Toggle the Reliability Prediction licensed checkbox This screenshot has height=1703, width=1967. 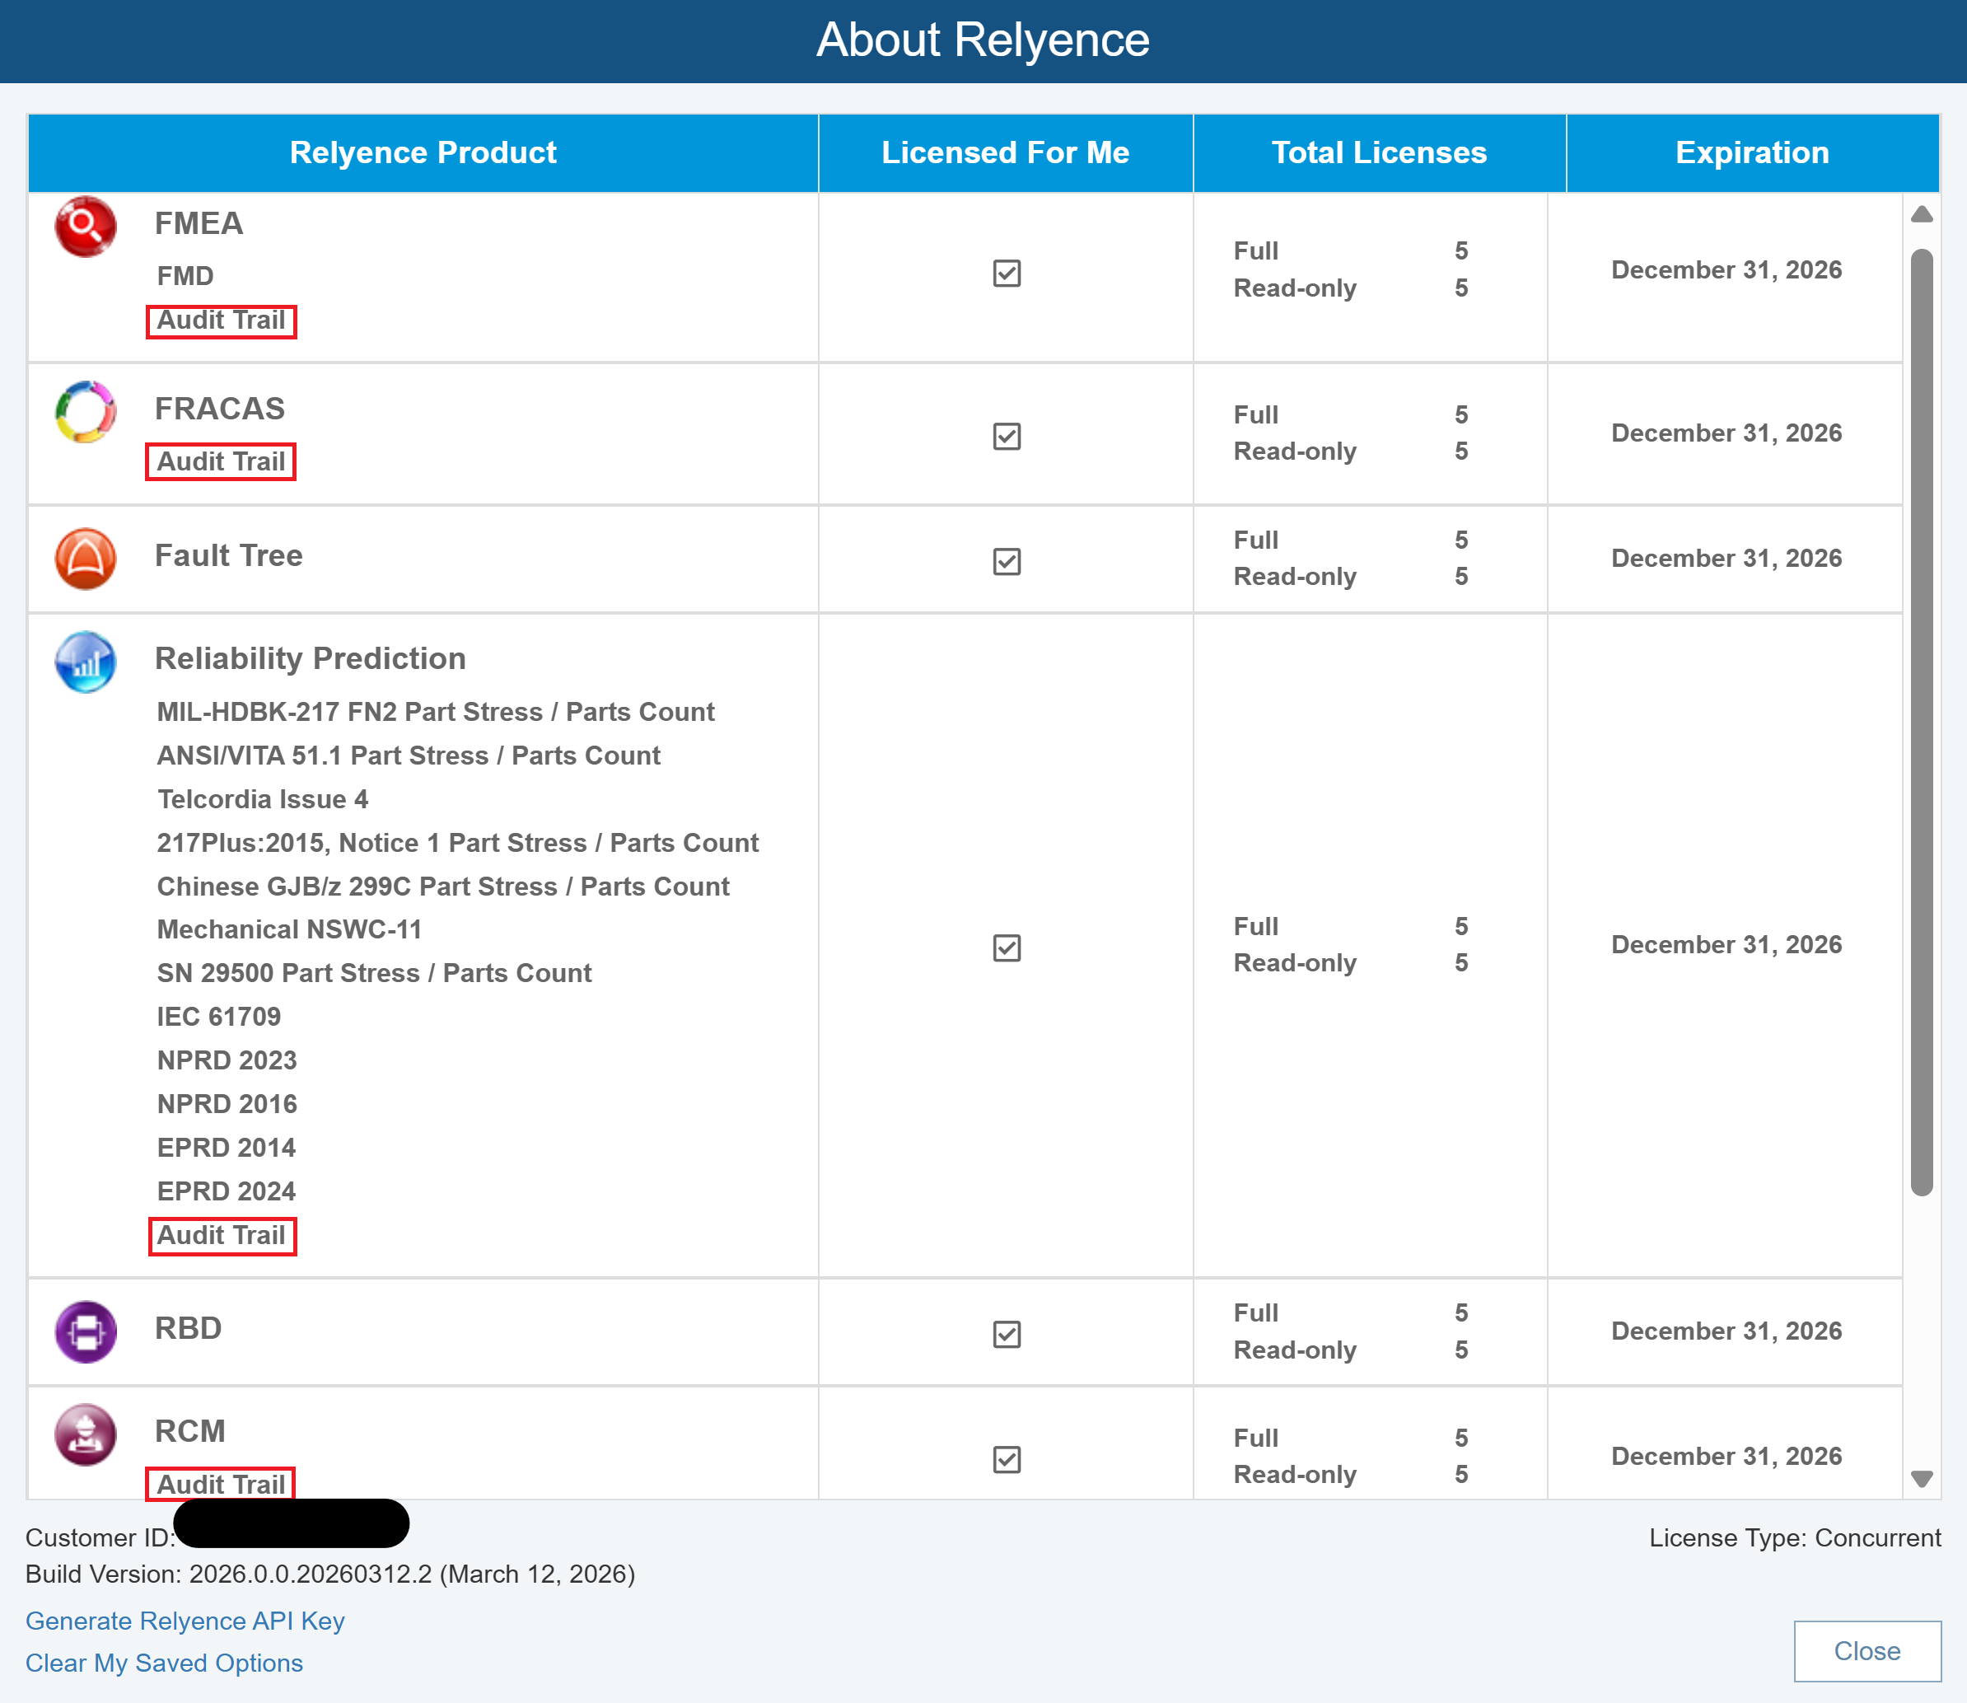point(1007,947)
